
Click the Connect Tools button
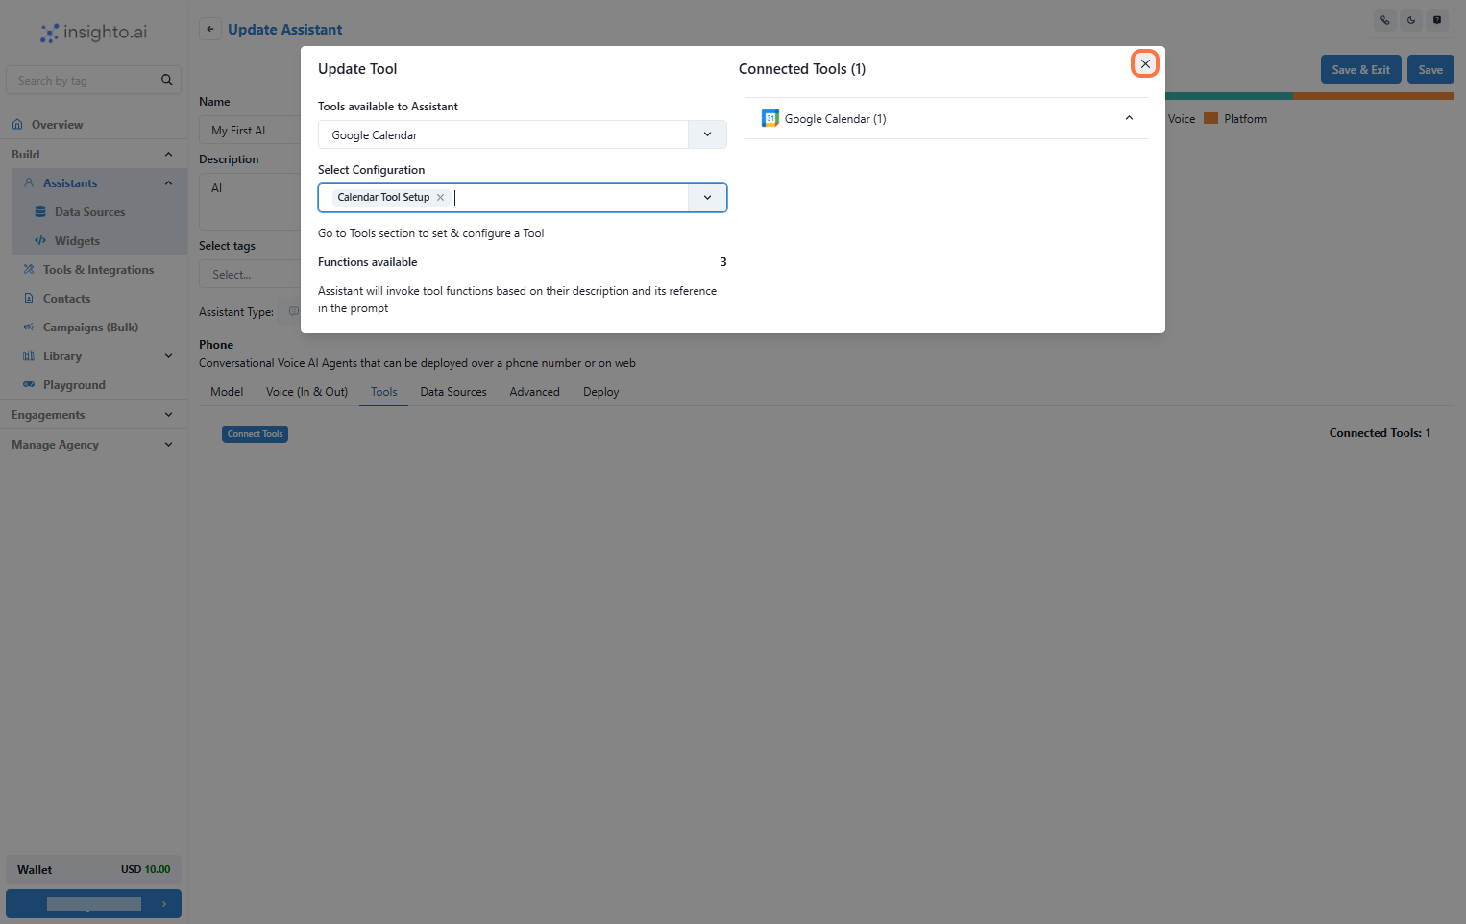pos(256,434)
